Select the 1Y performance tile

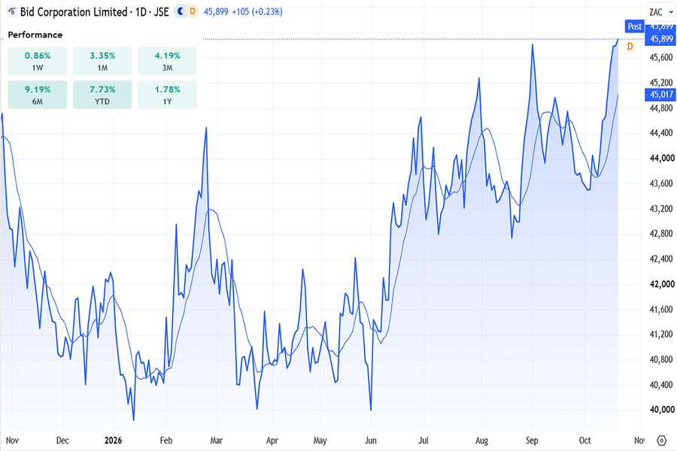[x=167, y=95]
